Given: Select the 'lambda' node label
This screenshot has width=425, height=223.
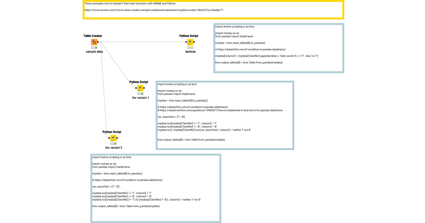Looking at the screenshot, I should (x=190, y=52).
